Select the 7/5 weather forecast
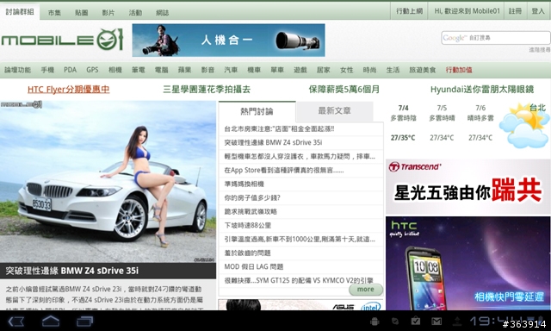This screenshot has width=551, height=331. (442, 122)
